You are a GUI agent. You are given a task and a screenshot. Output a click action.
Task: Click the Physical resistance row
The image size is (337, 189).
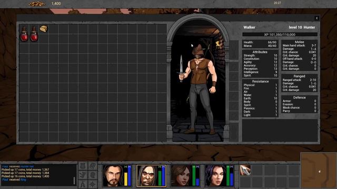(x=260, y=85)
